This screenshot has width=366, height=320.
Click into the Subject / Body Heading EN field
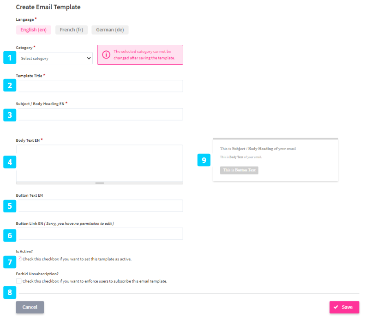pos(100,114)
